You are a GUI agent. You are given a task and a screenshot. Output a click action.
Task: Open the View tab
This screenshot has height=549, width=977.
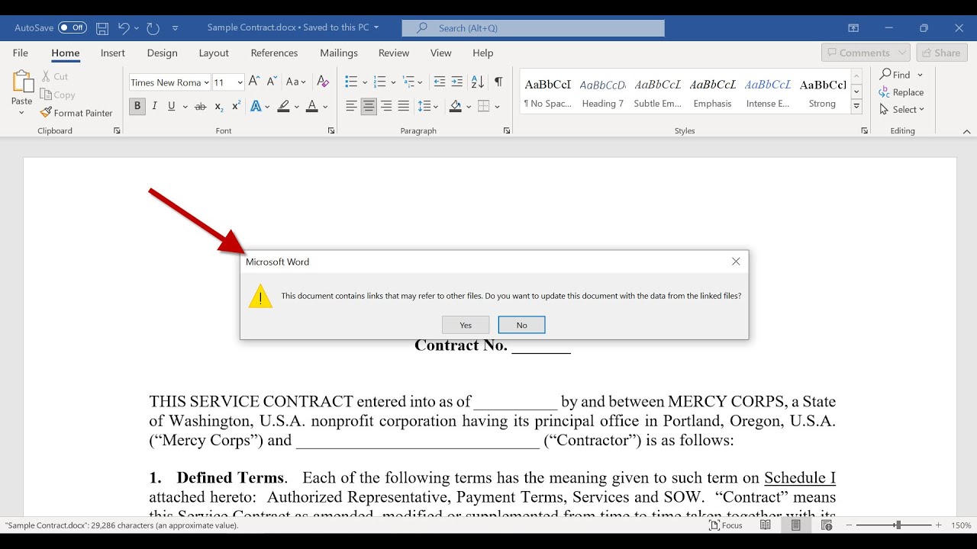[441, 53]
